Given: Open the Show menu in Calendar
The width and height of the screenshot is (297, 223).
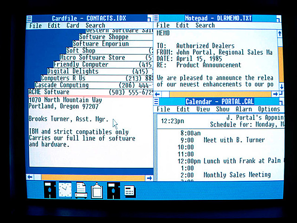Looking at the screenshot, I should (x=223, y=109).
